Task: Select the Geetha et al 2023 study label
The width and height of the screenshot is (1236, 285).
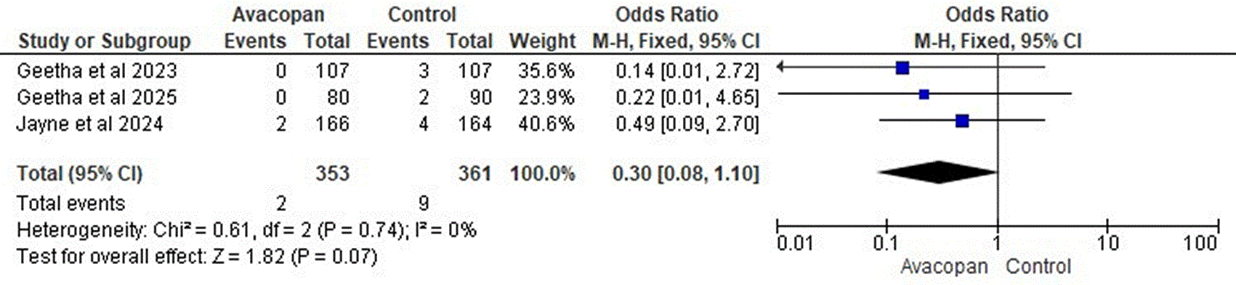Action: [x=97, y=70]
